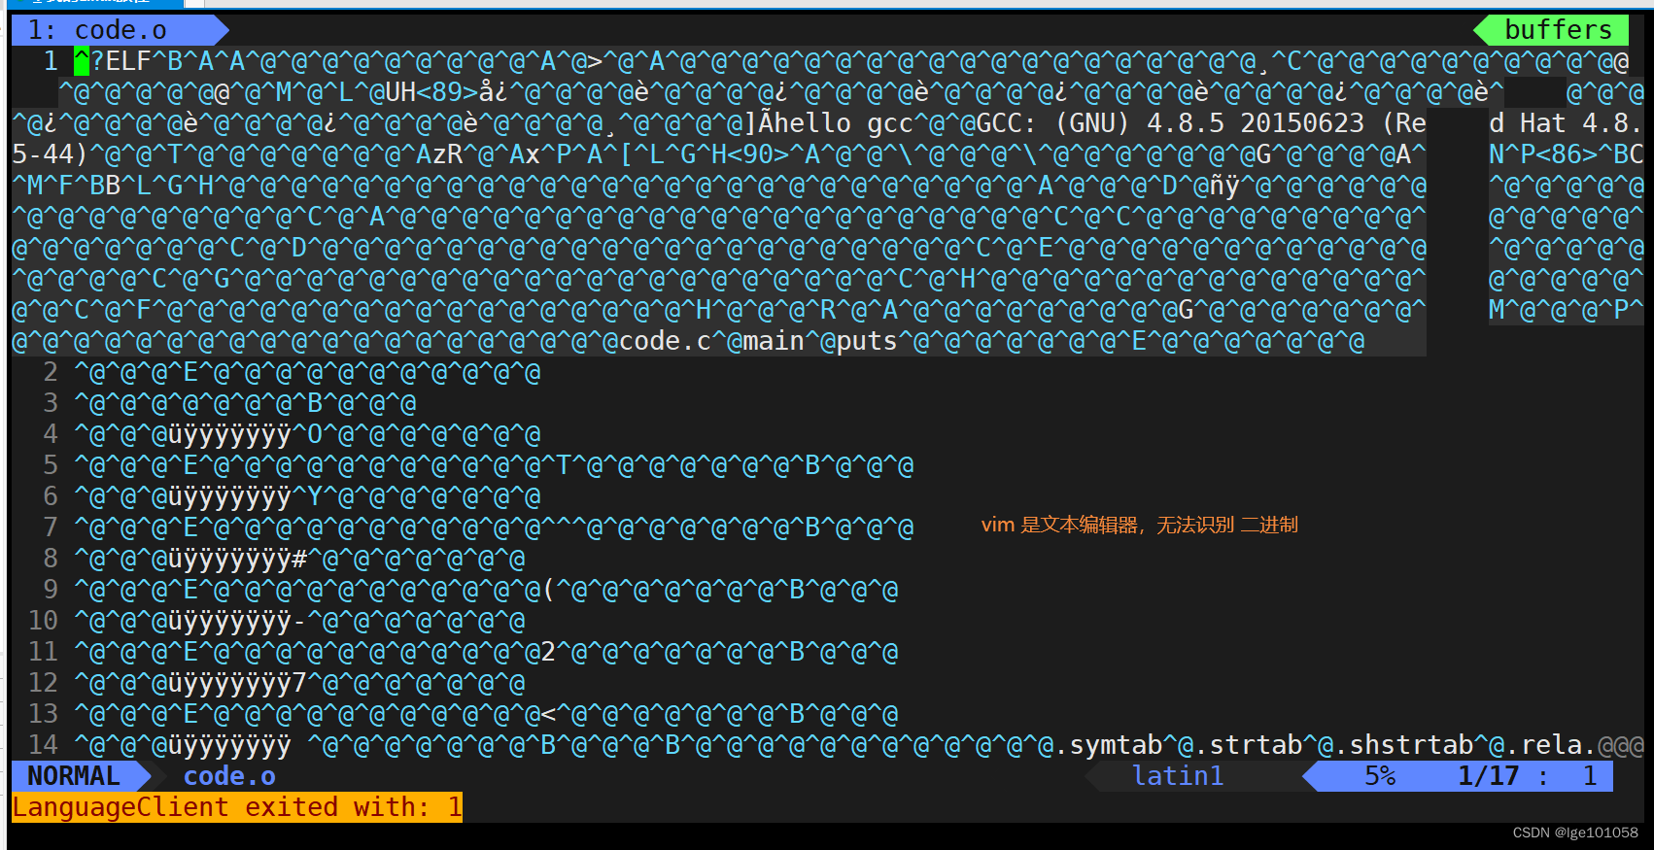This screenshot has height=850, width=1654.
Task: Click the '5%' position indicator
Action: point(1380,776)
